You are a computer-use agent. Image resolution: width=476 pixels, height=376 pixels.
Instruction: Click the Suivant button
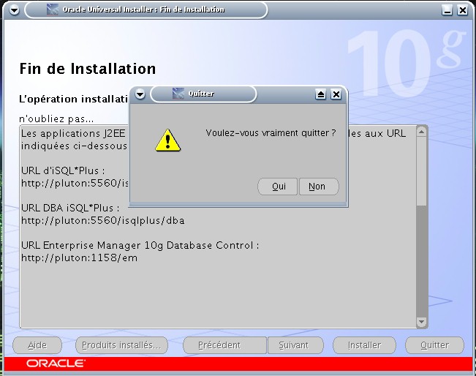coord(295,345)
